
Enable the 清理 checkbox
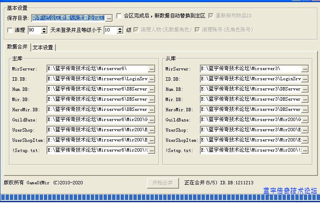click(10, 30)
